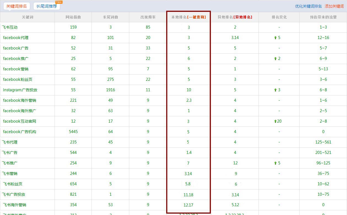Open the 长尾词推荐 tab
This screenshot has width=347, height=215.
pyautogui.click(x=47, y=6)
